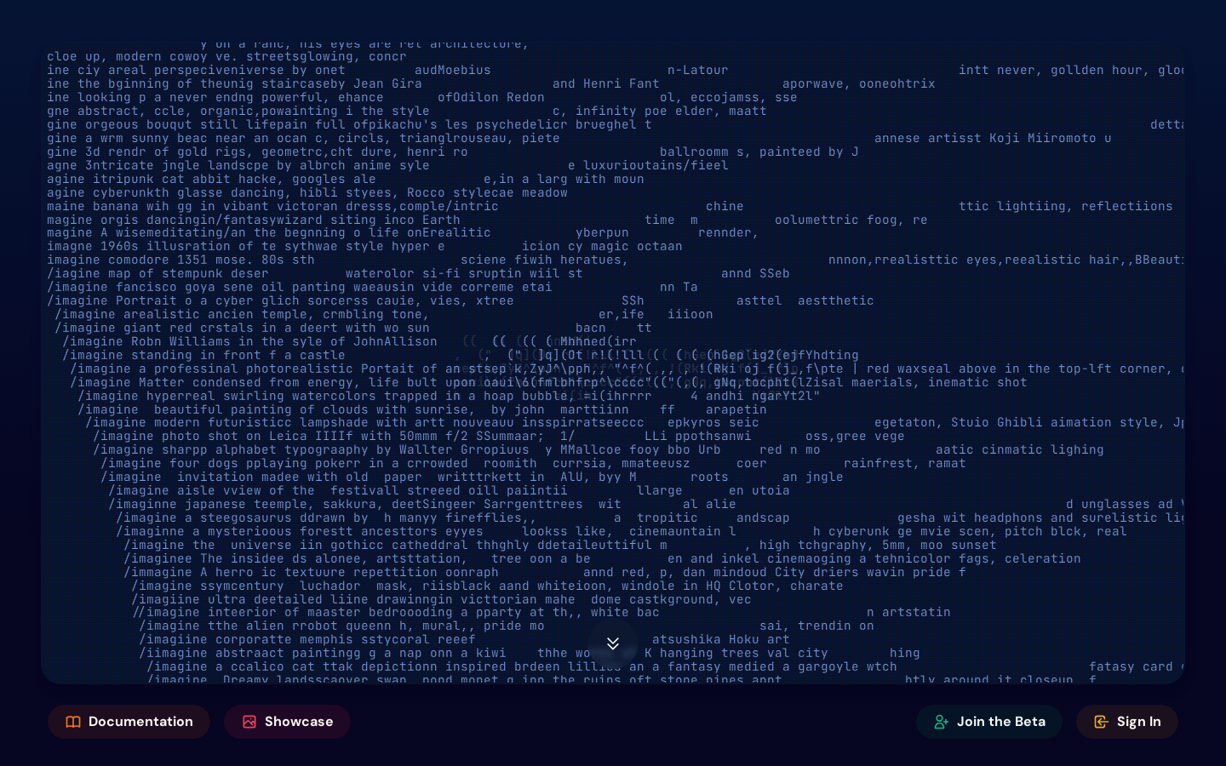Click the "cloe up, modern cowoy" text line
Screen dimensions: 1226x766
226,57
